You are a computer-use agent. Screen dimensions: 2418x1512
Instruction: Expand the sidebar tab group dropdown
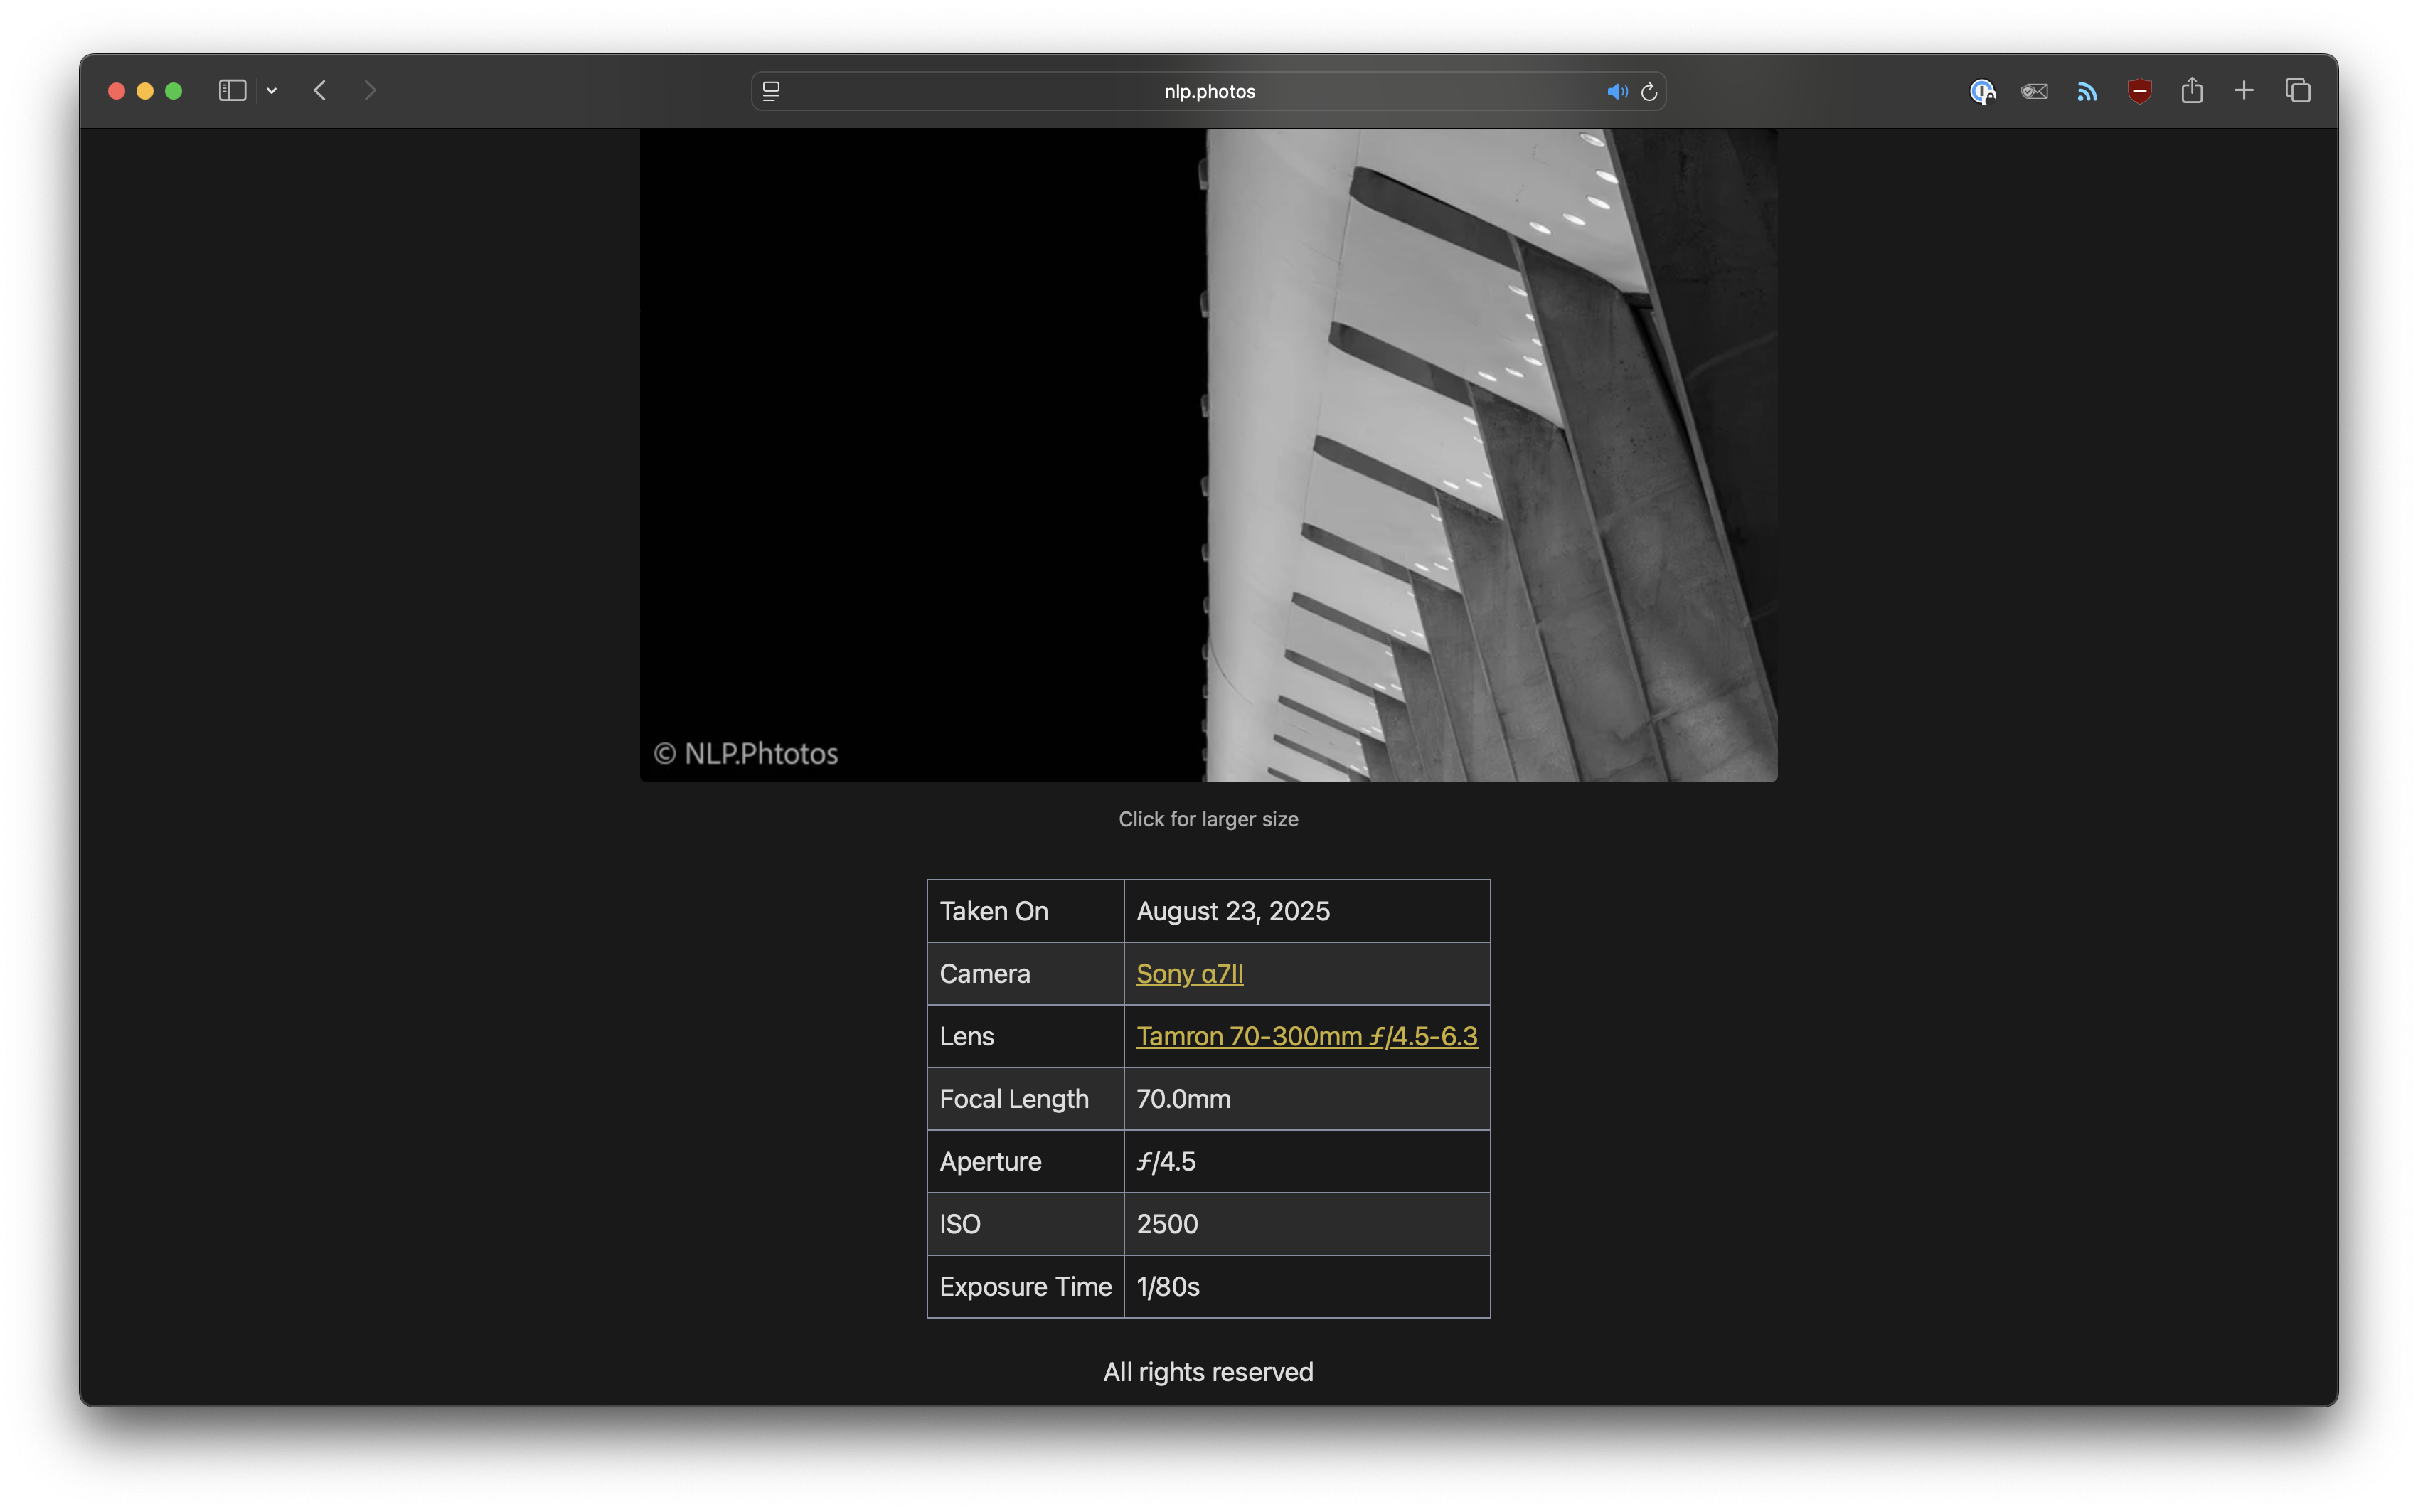[x=271, y=91]
